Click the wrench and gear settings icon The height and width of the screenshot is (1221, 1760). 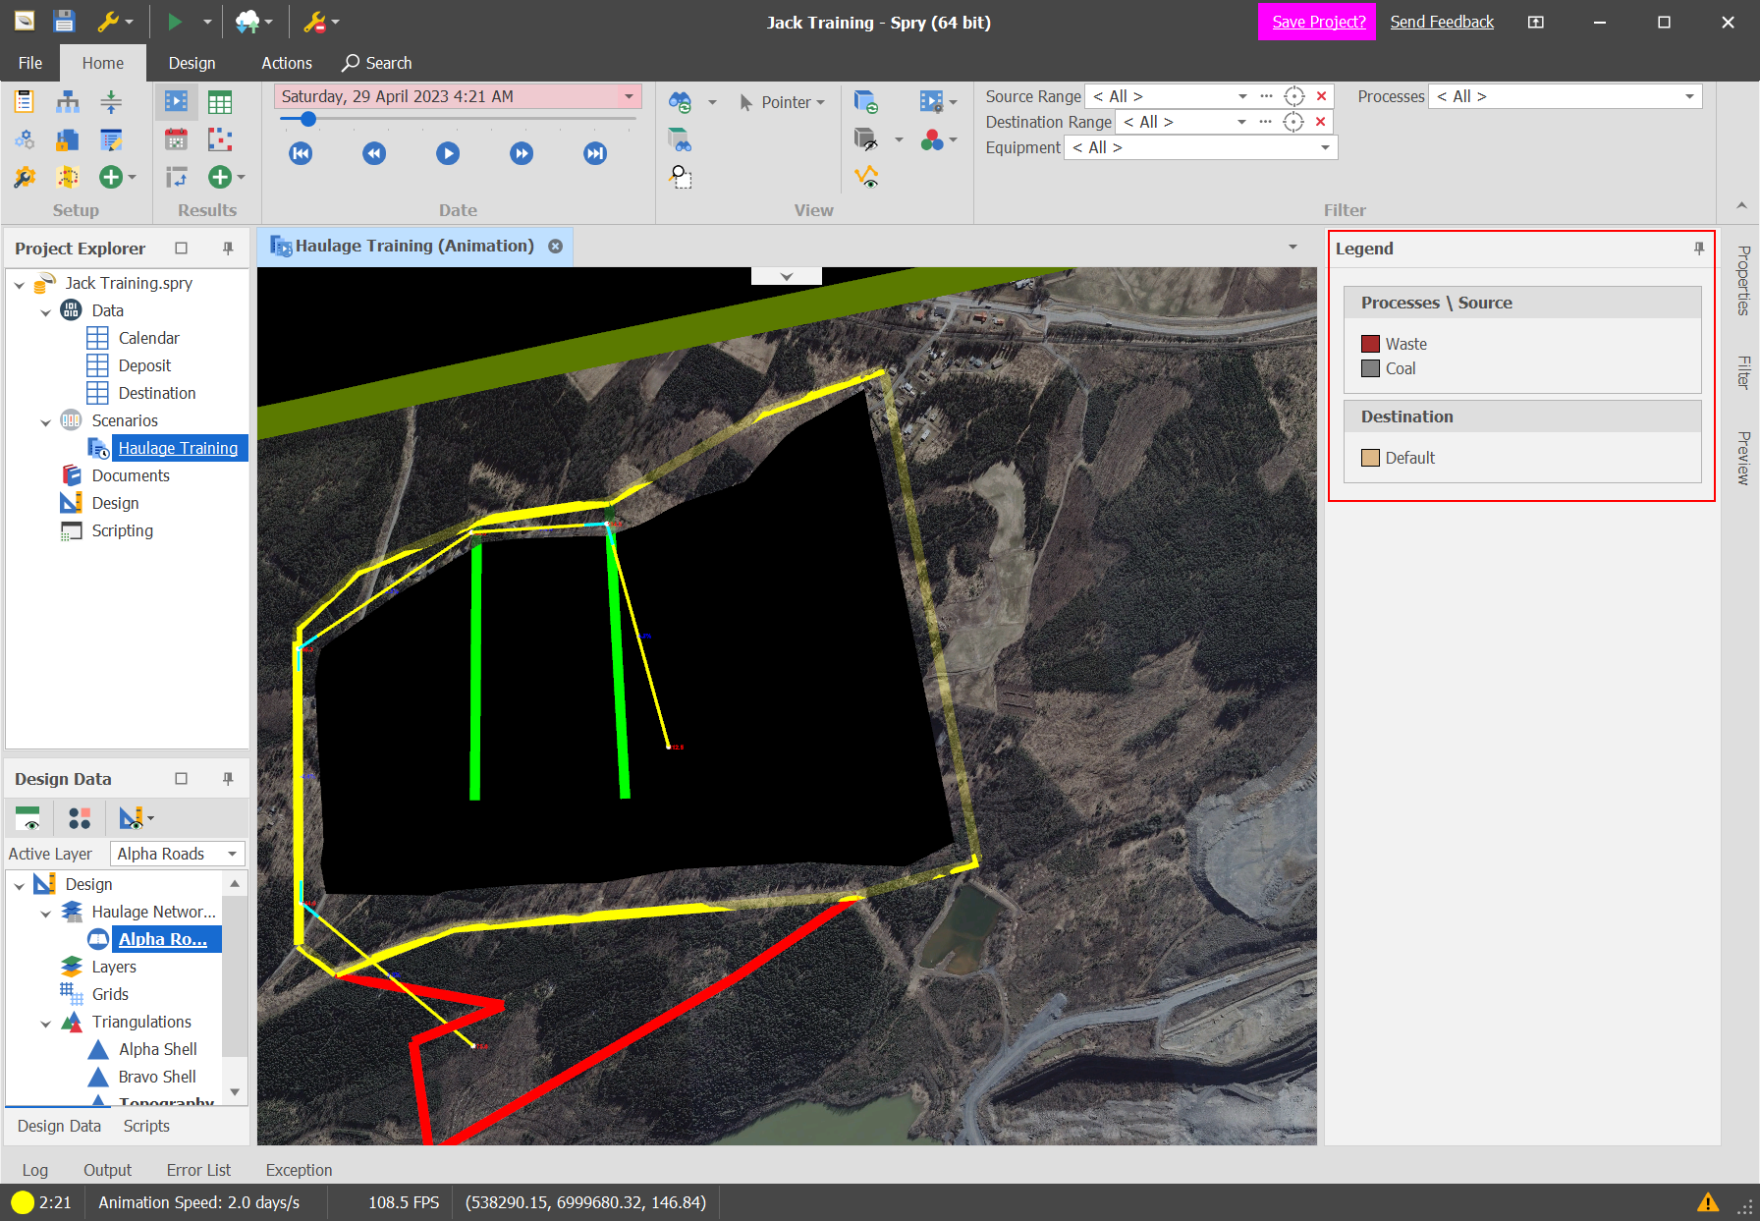click(25, 177)
